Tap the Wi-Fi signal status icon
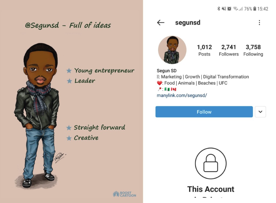The height and width of the screenshot is (203, 276). coord(235,9)
